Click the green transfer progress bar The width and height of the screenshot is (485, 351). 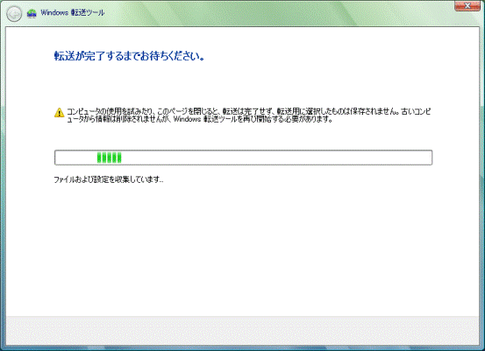pos(243,158)
